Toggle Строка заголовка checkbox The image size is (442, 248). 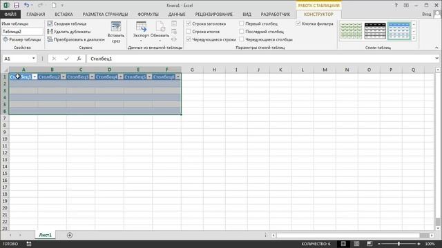pos(189,23)
